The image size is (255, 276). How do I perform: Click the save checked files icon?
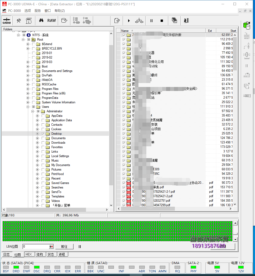117,21
